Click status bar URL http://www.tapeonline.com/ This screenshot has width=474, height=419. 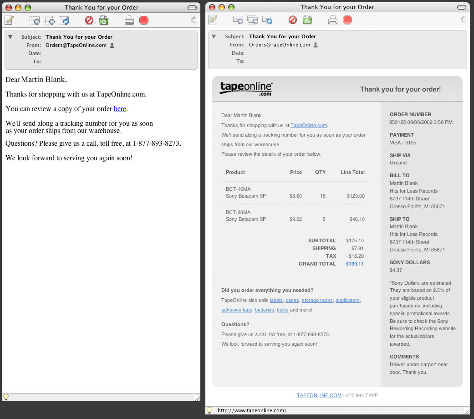252,410
